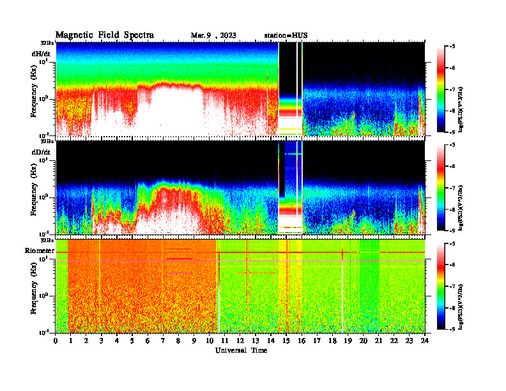Click the hour "17" tick label
The image size is (506, 391).
point(317,341)
